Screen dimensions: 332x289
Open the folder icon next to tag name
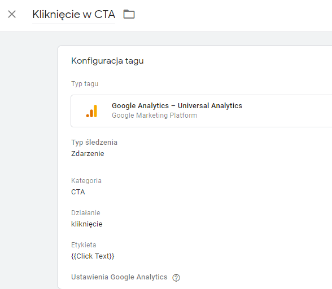tap(129, 15)
